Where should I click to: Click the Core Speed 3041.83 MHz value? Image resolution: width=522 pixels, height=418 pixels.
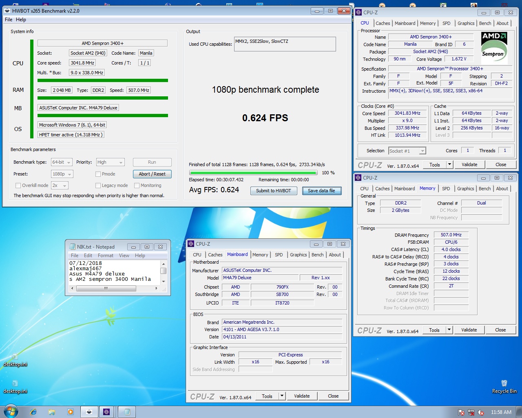coord(407,113)
